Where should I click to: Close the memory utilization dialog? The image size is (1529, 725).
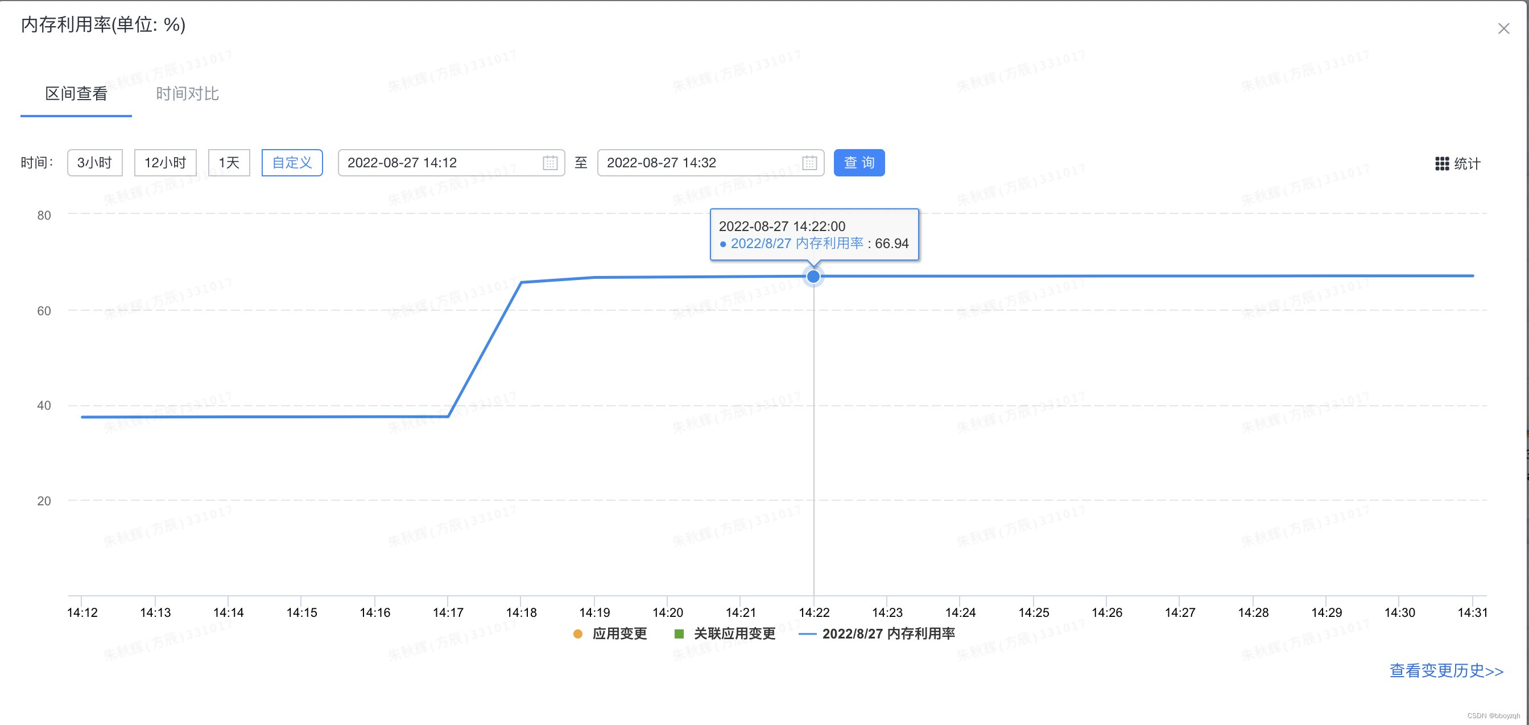pyautogui.click(x=1503, y=28)
